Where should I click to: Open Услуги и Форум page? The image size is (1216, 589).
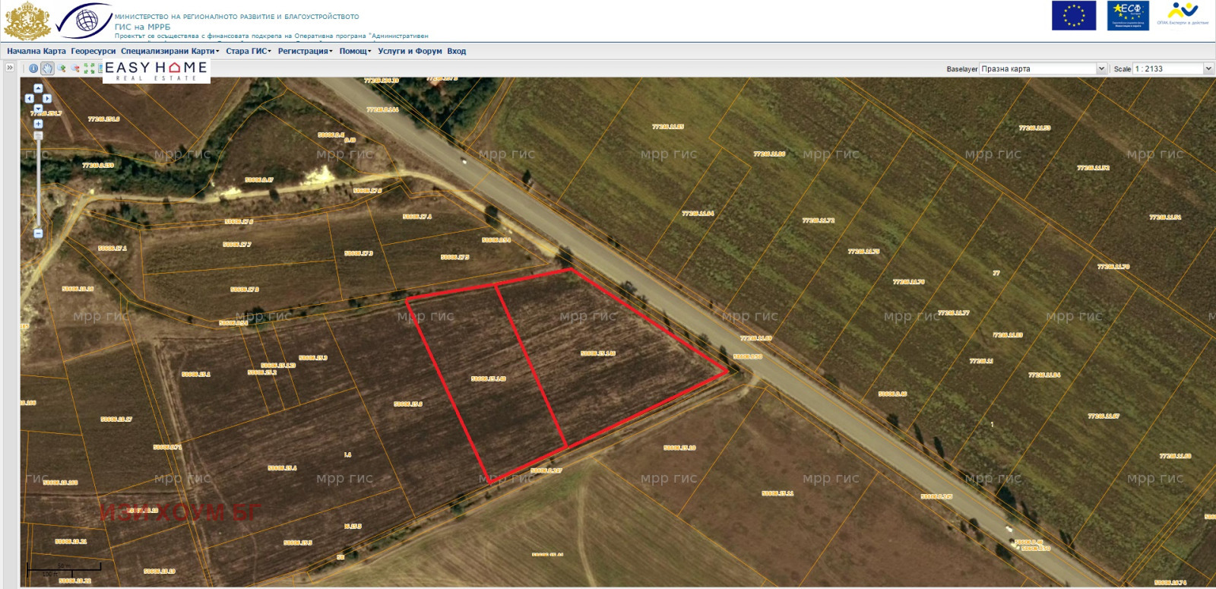coord(410,52)
